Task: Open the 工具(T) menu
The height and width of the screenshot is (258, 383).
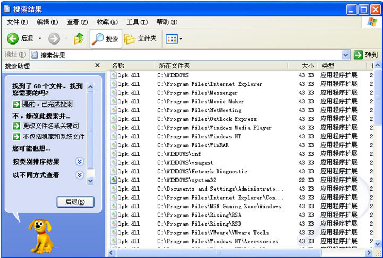Action: coord(137,22)
